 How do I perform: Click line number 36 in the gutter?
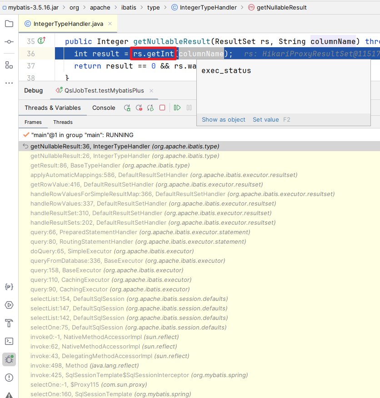point(31,54)
